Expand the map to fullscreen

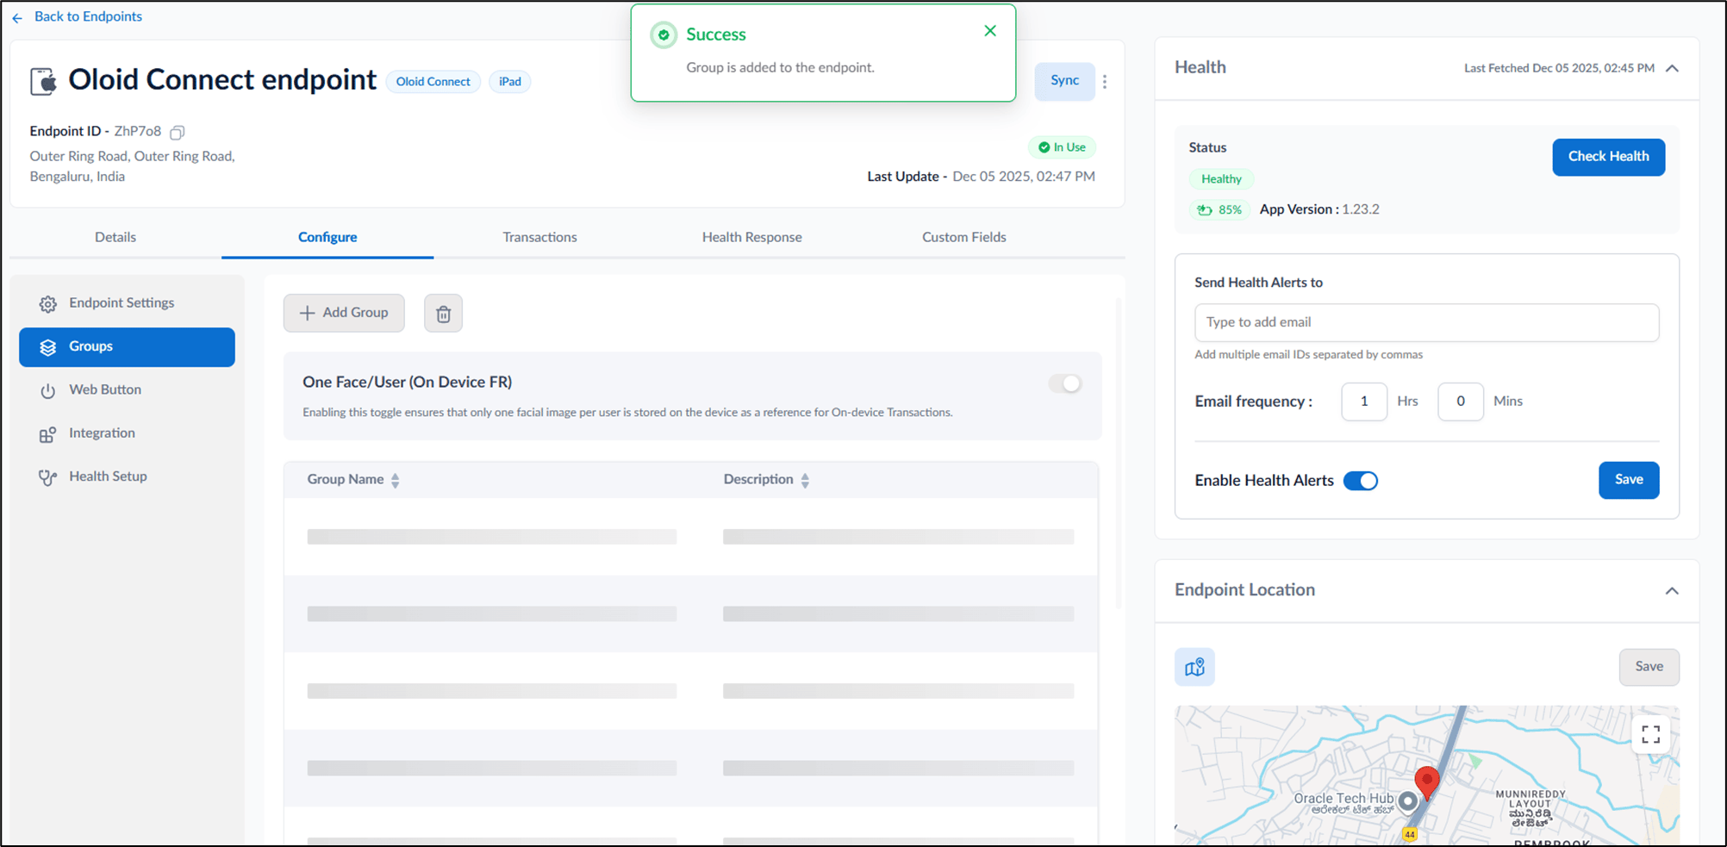point(1650,734)
